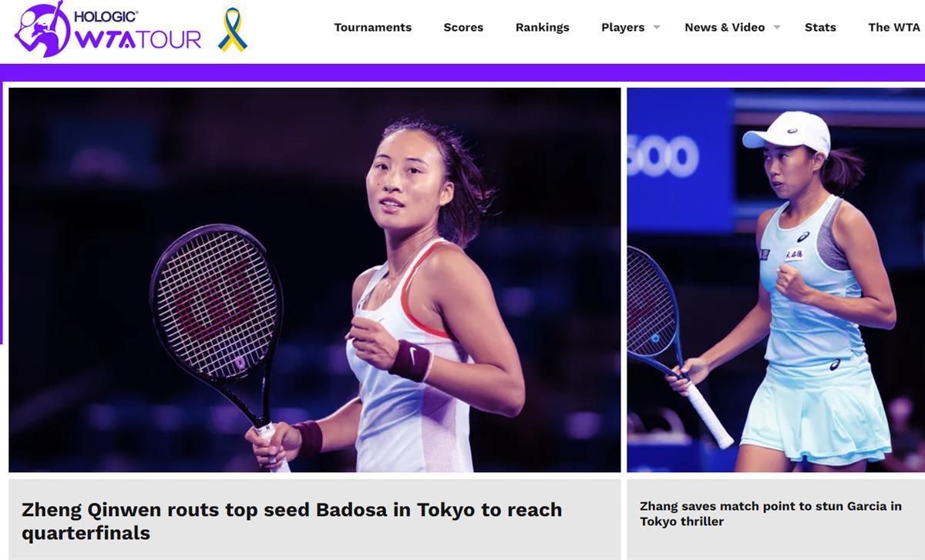Read Zhang saves match point article
This screenshot has height=560, width=925.
(771, 514)
